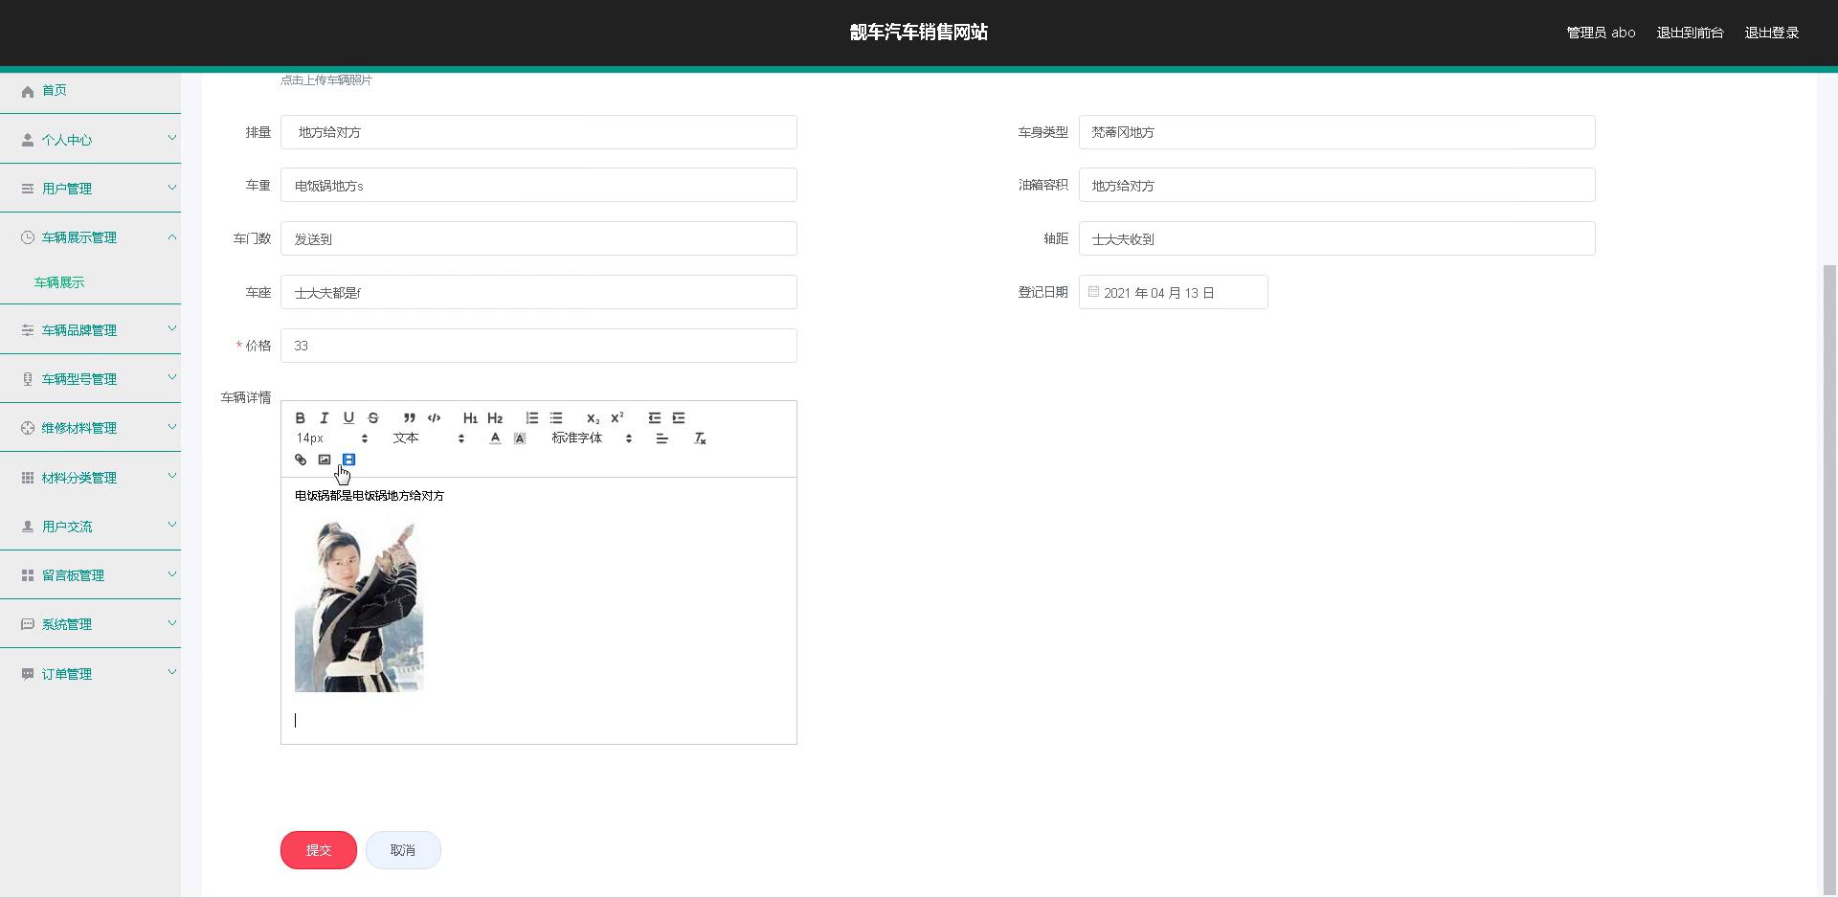The width and height of the screenshot is (1838, 898).
Task: Open the text color picker
Action: click(495, 438)
